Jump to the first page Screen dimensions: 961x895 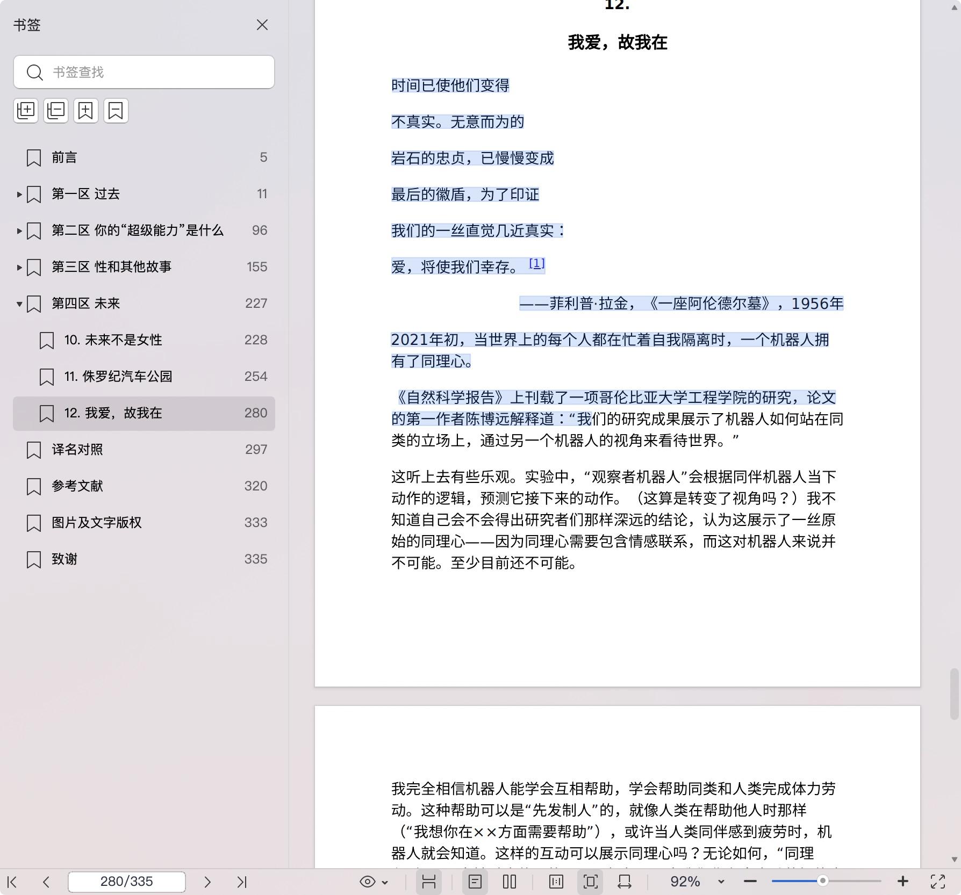pyautogui.click(x=12, y=882)
